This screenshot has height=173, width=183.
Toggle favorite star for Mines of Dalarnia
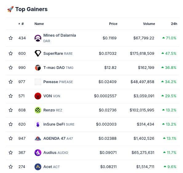coord(10,38)
